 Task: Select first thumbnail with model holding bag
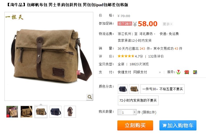pos(12,112)
